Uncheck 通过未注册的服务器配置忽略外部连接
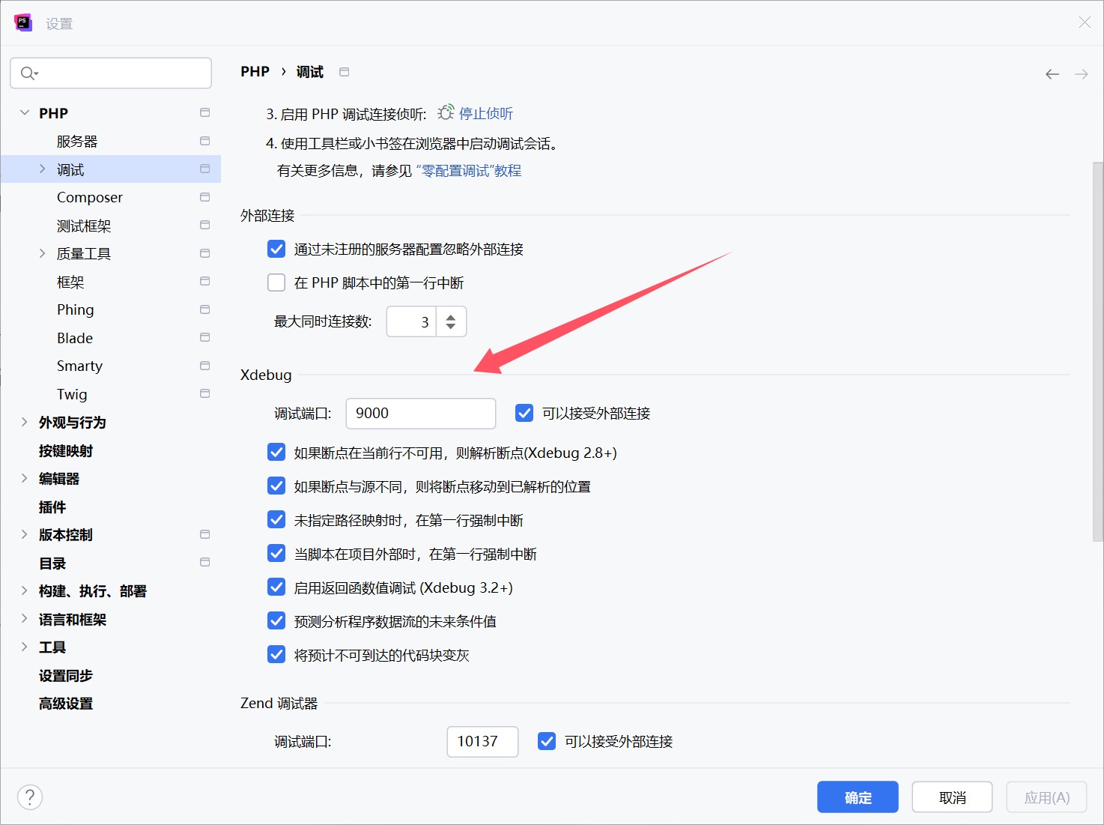Screen dimensions: 1104x825 276,249
